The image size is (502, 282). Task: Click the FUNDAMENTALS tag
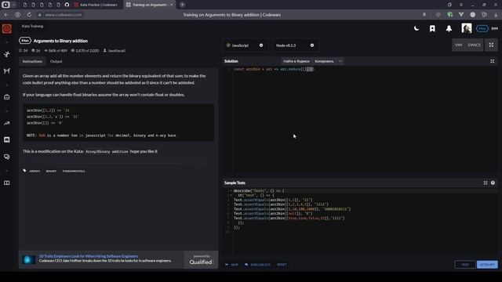(74, 171)
